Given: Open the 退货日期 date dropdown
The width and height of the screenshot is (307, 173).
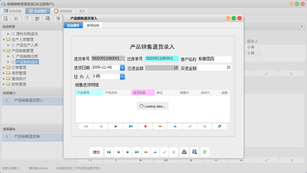Looking at the screenshot, I should (122, 67).
